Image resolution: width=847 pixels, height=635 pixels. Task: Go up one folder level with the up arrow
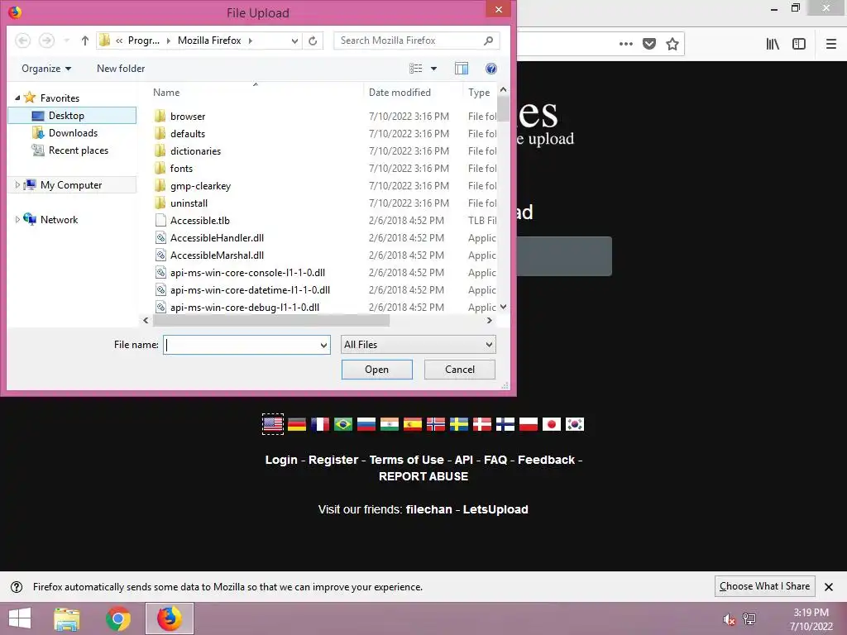tap(85, 41)
